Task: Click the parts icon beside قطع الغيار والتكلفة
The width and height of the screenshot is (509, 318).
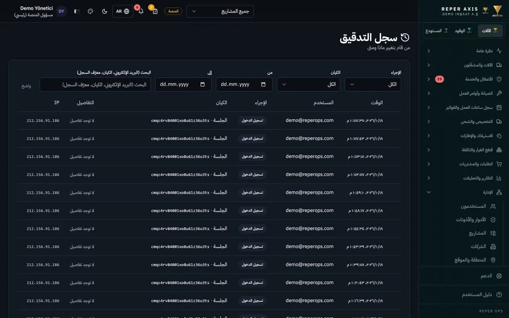Action: point(499,150)
